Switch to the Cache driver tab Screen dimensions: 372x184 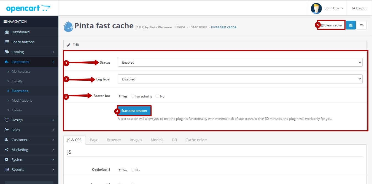click(196, 140)
